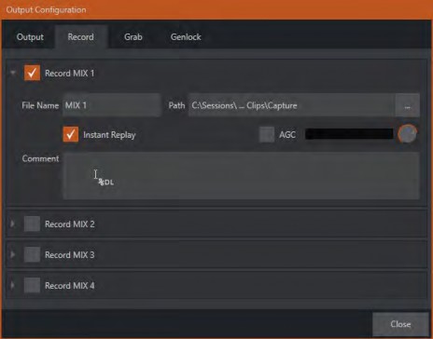The image size is (433, 339).
Task: Check the Record MIX 3 checkbox
Action: tap(32, 254)
